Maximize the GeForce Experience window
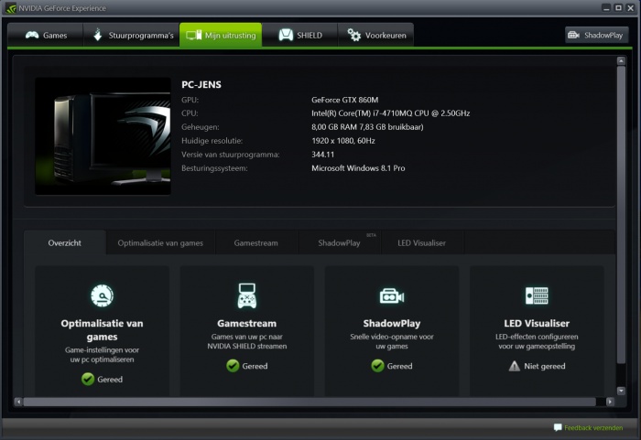The width and height of the screenshot is (641, 440). (618, 7)
